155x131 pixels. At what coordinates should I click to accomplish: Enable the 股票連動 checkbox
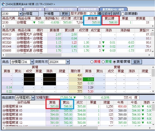(x=123, y=14)
